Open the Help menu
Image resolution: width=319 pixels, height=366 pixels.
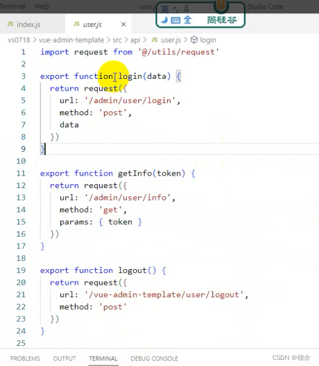point(42,6)
